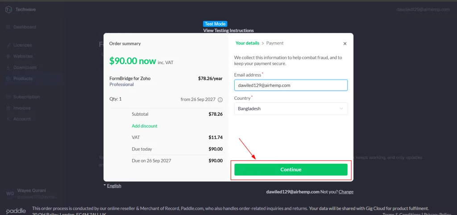This screenshot has width=457, height=215.
Task: Click the Due today row label
Action: tap(141, 149)
